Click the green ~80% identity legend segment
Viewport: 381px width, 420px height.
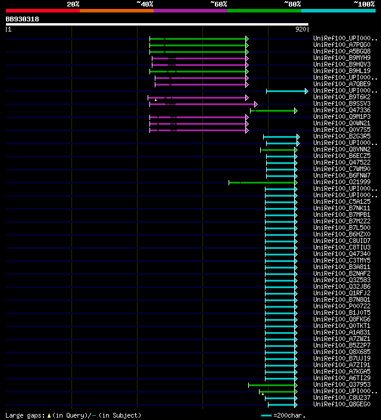[264, 11]
